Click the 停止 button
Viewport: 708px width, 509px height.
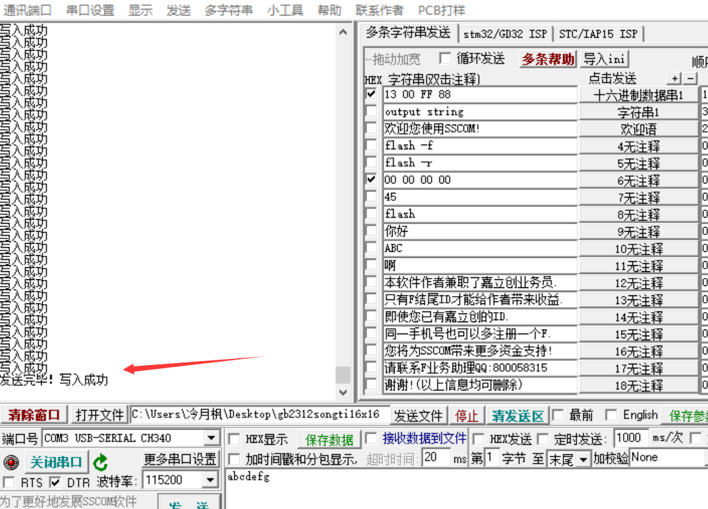467,415
